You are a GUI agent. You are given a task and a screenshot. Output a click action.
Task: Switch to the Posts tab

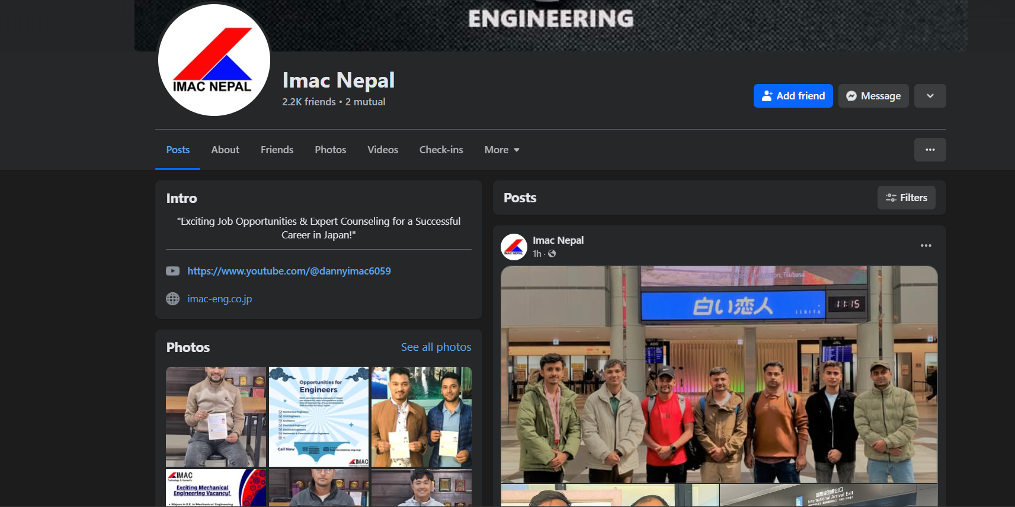178,150
